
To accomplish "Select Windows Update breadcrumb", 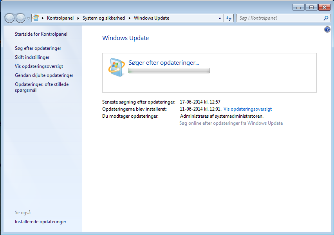I will [152, 18].
